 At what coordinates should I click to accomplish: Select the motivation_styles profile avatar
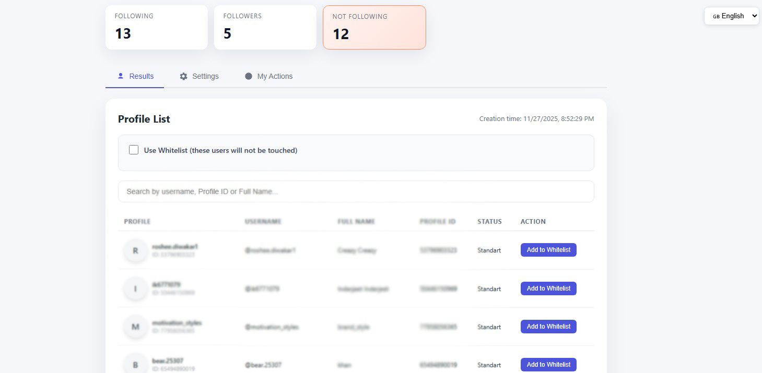pos(135,327)
